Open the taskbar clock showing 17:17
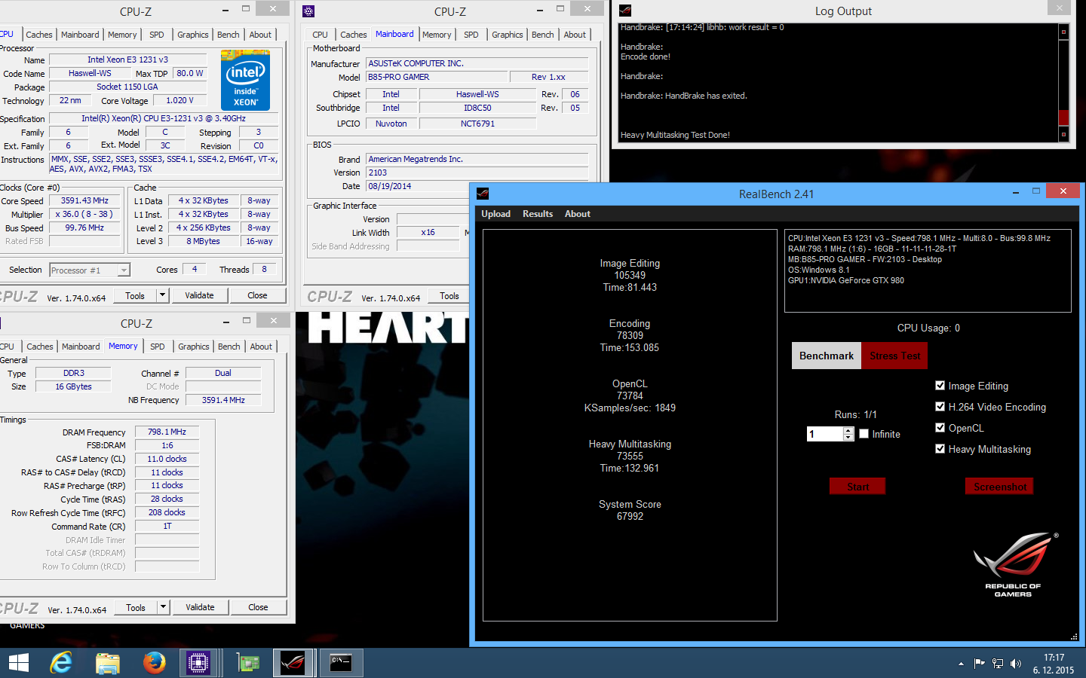The width and height of the screenshot is (1086, 678). click(x=1054, y=664)
